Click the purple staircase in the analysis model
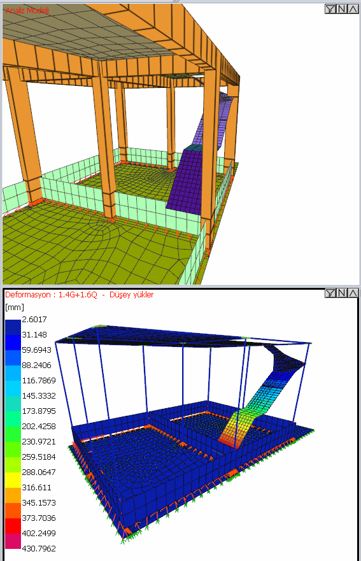361x561 pixels. tap(188, 179)
